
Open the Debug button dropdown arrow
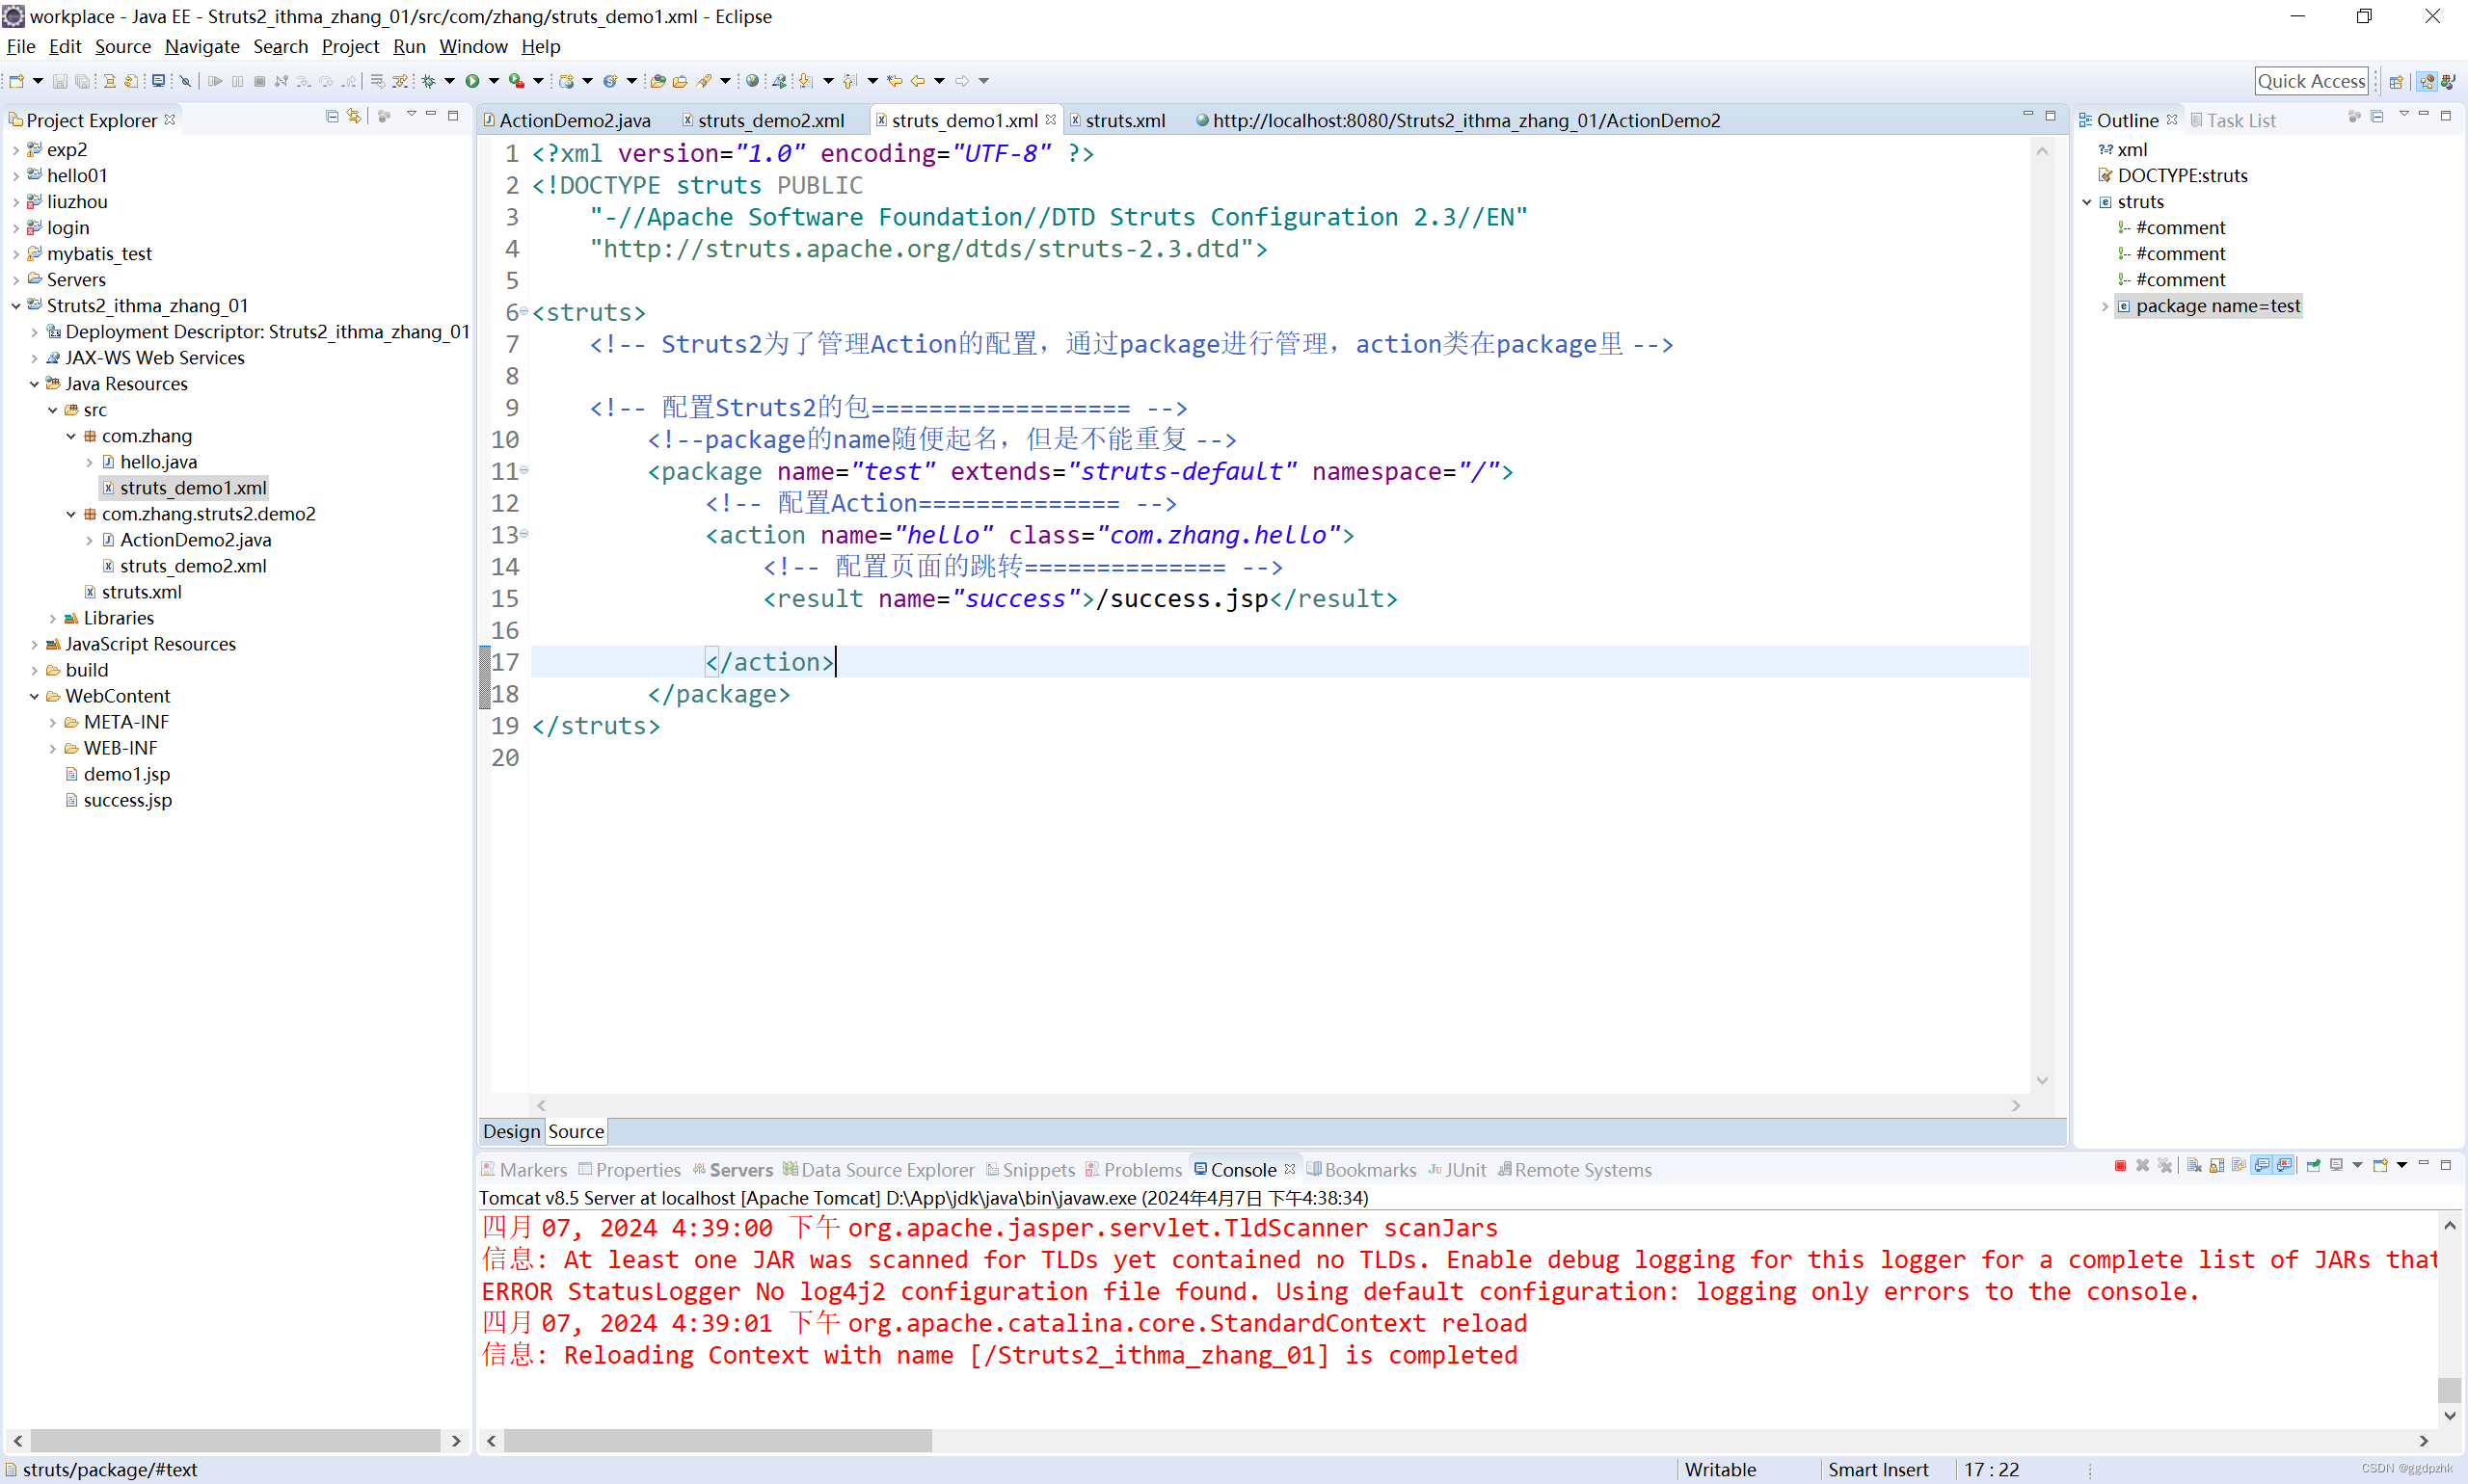(x=449, y=81)
